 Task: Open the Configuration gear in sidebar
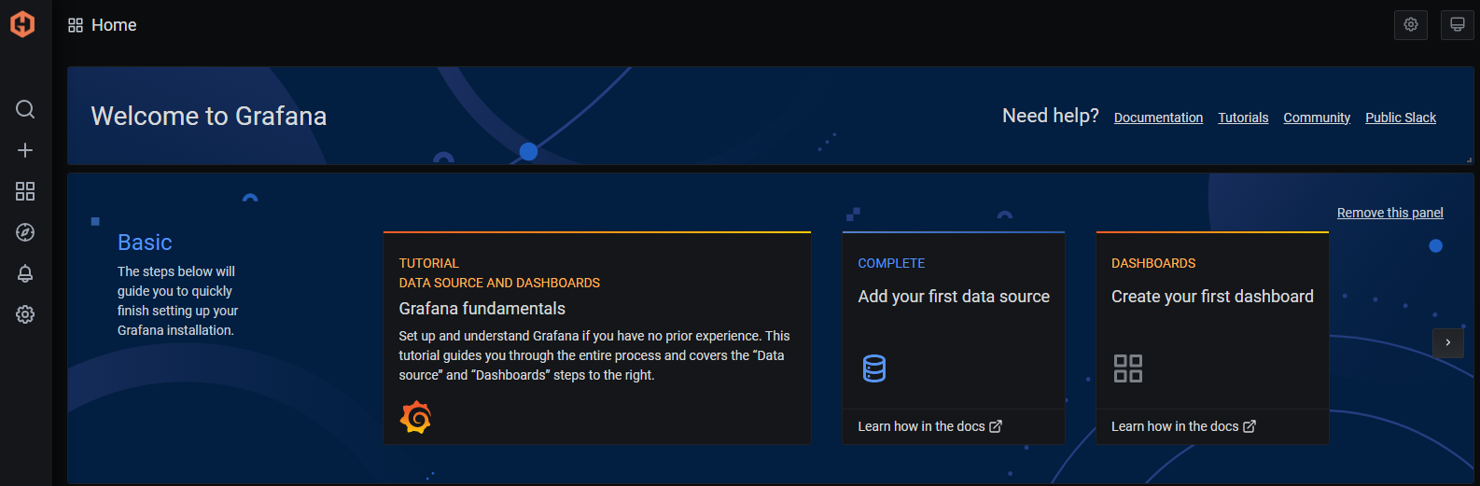pos(25,314)
